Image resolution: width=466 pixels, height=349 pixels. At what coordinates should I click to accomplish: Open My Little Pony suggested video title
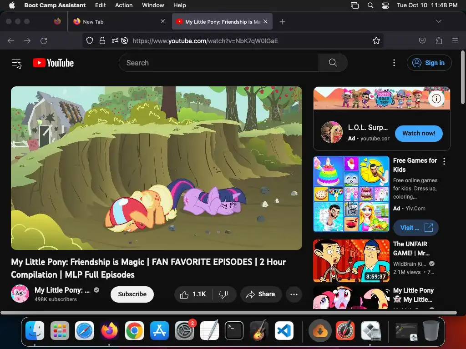pos(413,294)
